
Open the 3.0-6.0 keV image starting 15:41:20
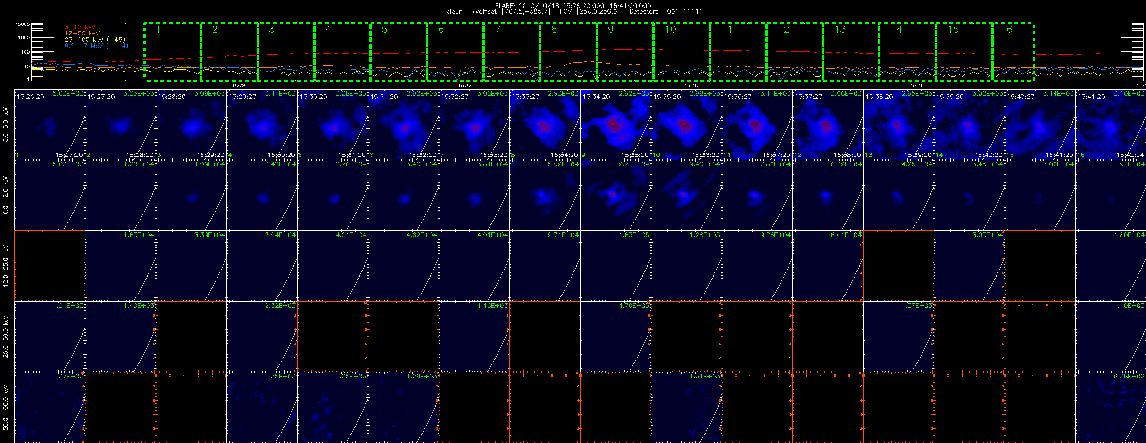point(1111,124)
